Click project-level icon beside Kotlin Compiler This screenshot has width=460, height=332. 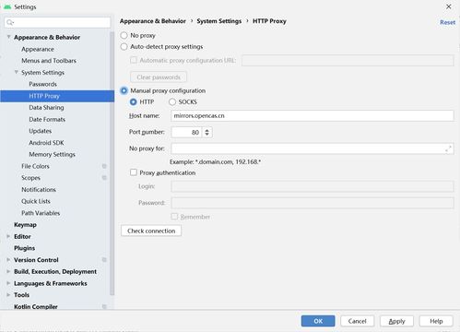pyautogui.click(x=104, y=307)
